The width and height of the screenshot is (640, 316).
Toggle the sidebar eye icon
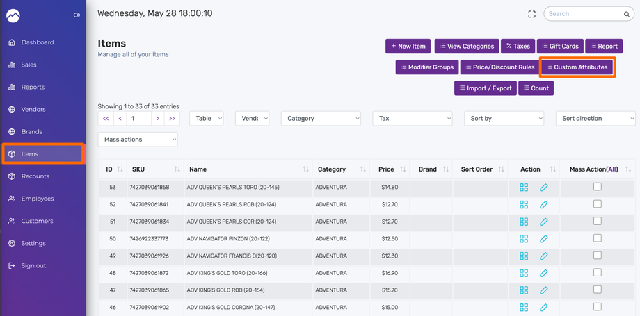(77, 15)
